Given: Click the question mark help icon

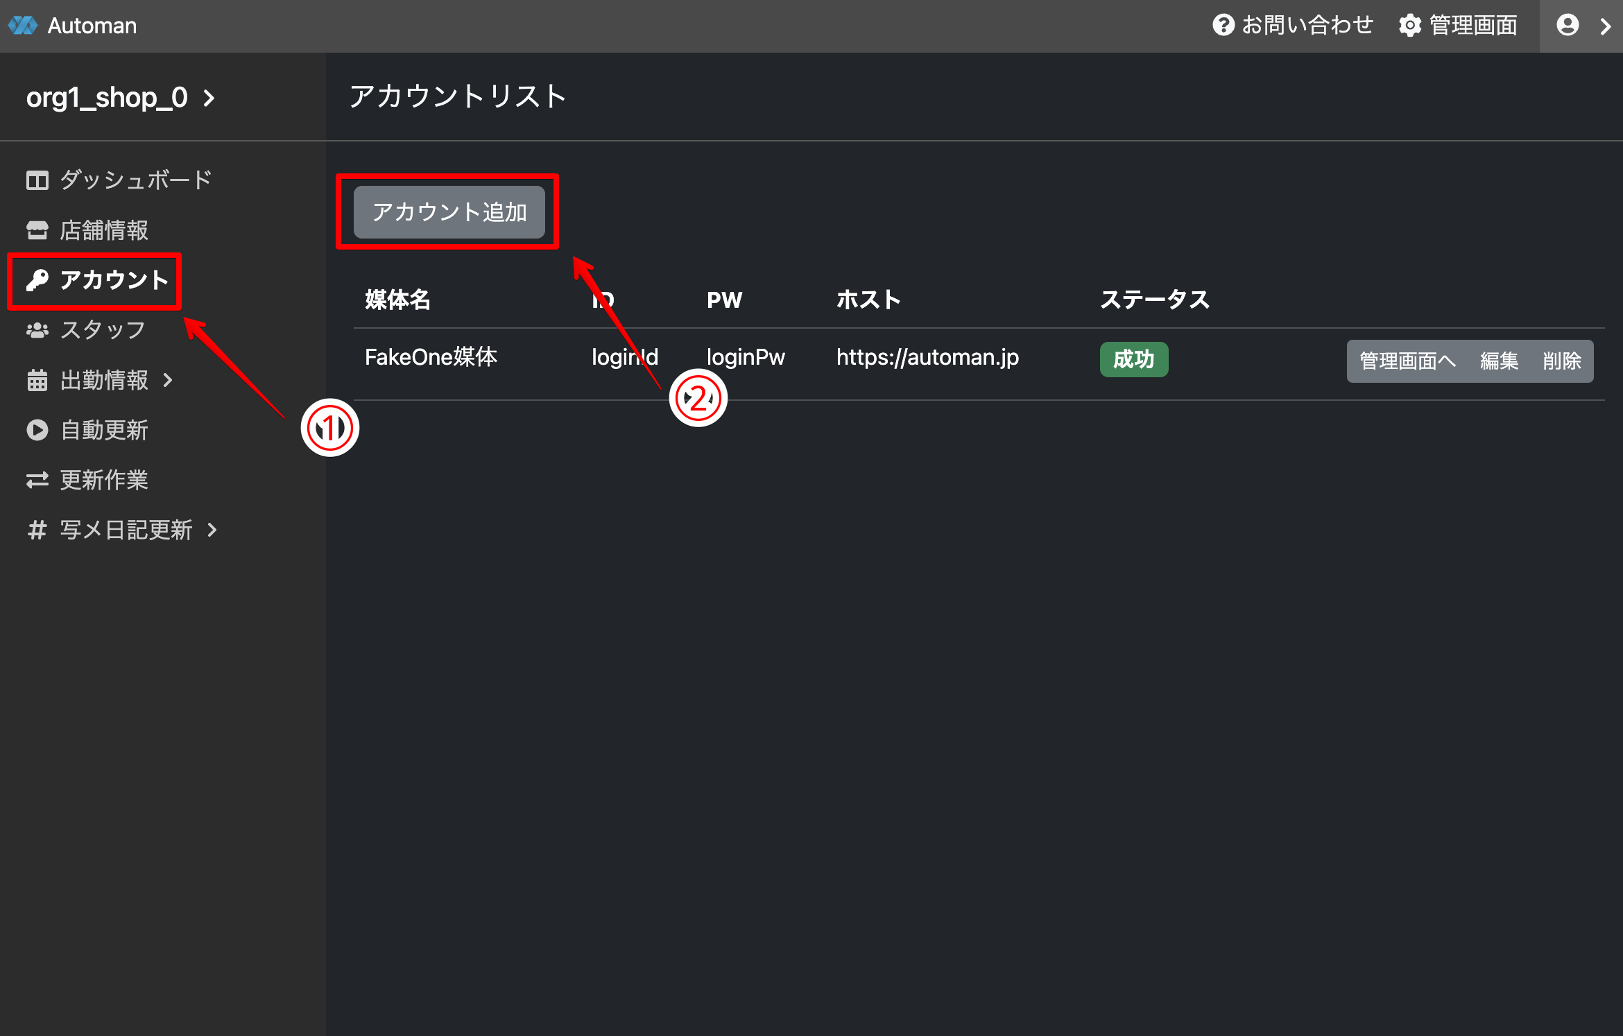Looking at the screenshot, I should coord(1223,26).
